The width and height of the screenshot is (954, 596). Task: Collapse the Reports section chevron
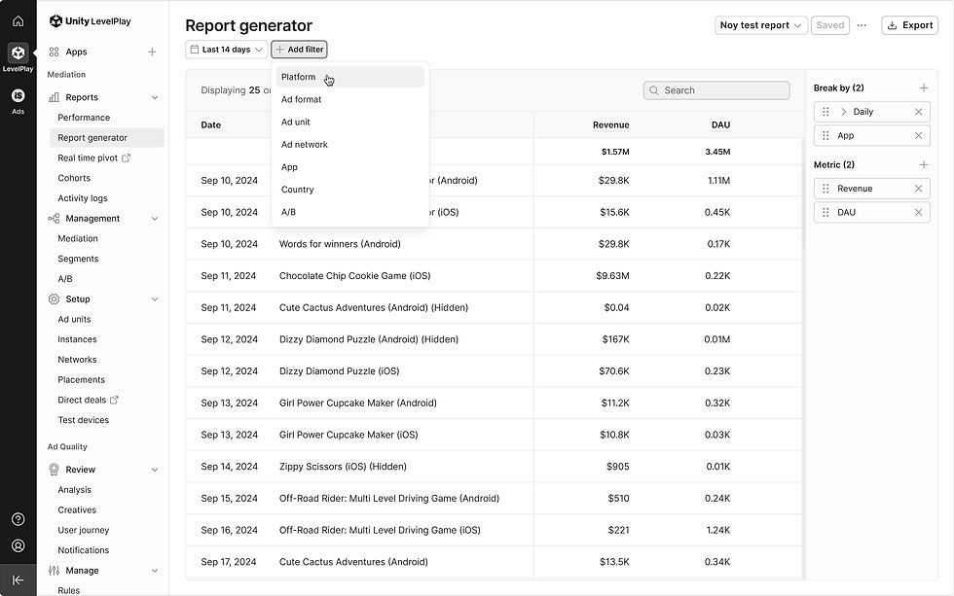(155, 97)
